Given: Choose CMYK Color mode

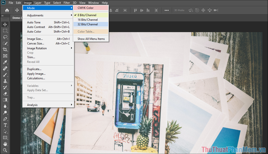Looking at the screenshot, I should pos(91,8).
